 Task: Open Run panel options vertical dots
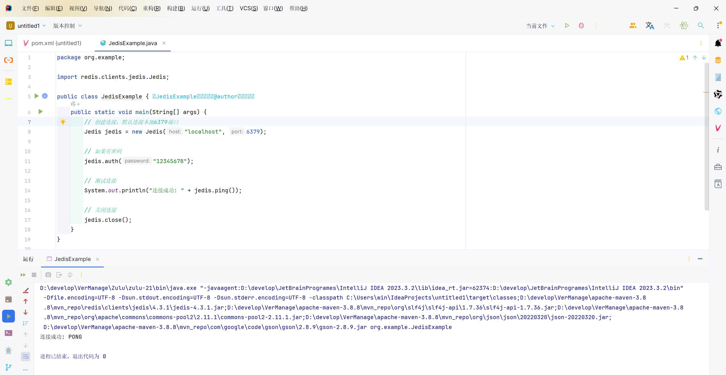point(689,259)
